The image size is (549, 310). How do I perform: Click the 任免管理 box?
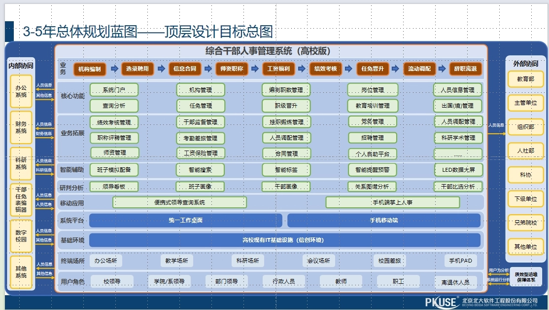point(200,106)
